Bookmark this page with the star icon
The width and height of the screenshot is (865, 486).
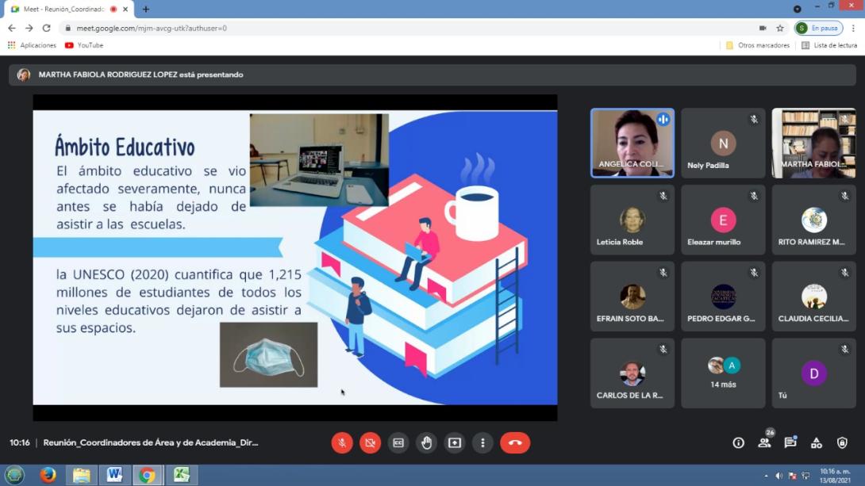[x=780, y=28]
